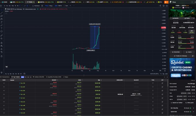Toggle lock all drawing tools
This screenshot has height=116, width=196.
1,49
